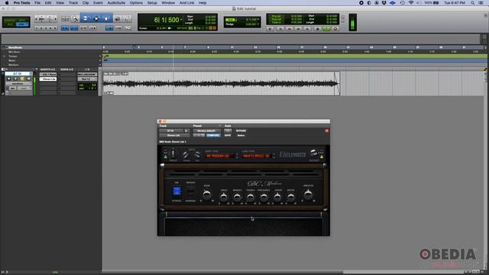Viewport: 489px width, 275px height.
Task: Open the plug-in settings menu icon beside Preset
Action: [x=219, y=125]
